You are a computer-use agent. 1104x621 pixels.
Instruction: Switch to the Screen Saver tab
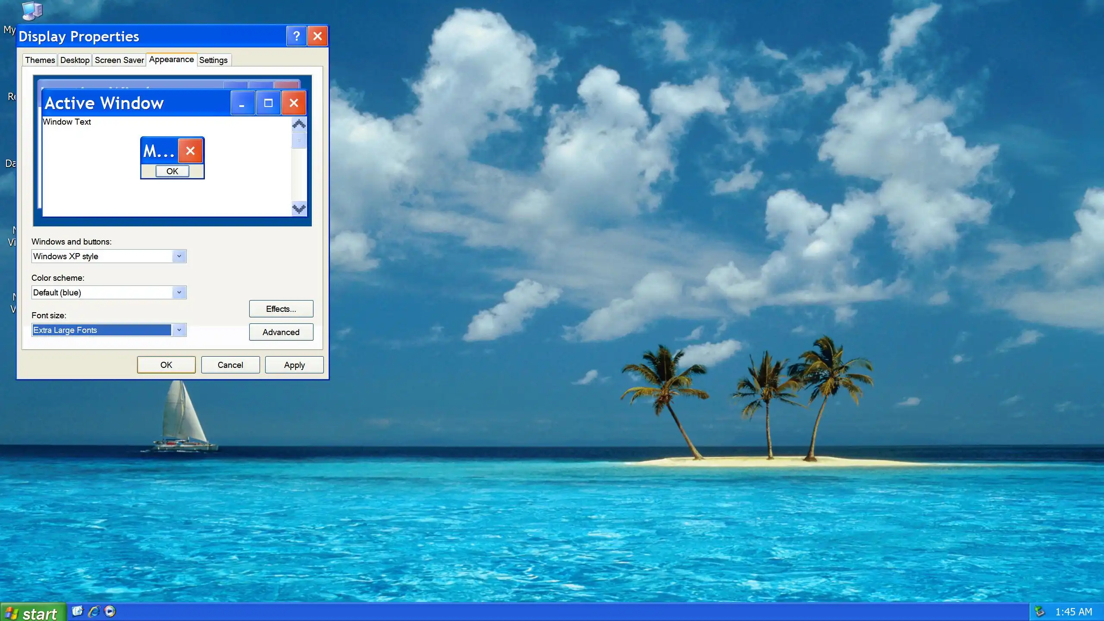point(119,60)
